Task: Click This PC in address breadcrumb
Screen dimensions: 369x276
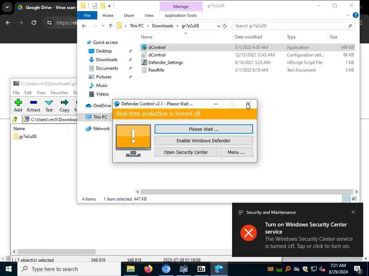Action: 137,26
